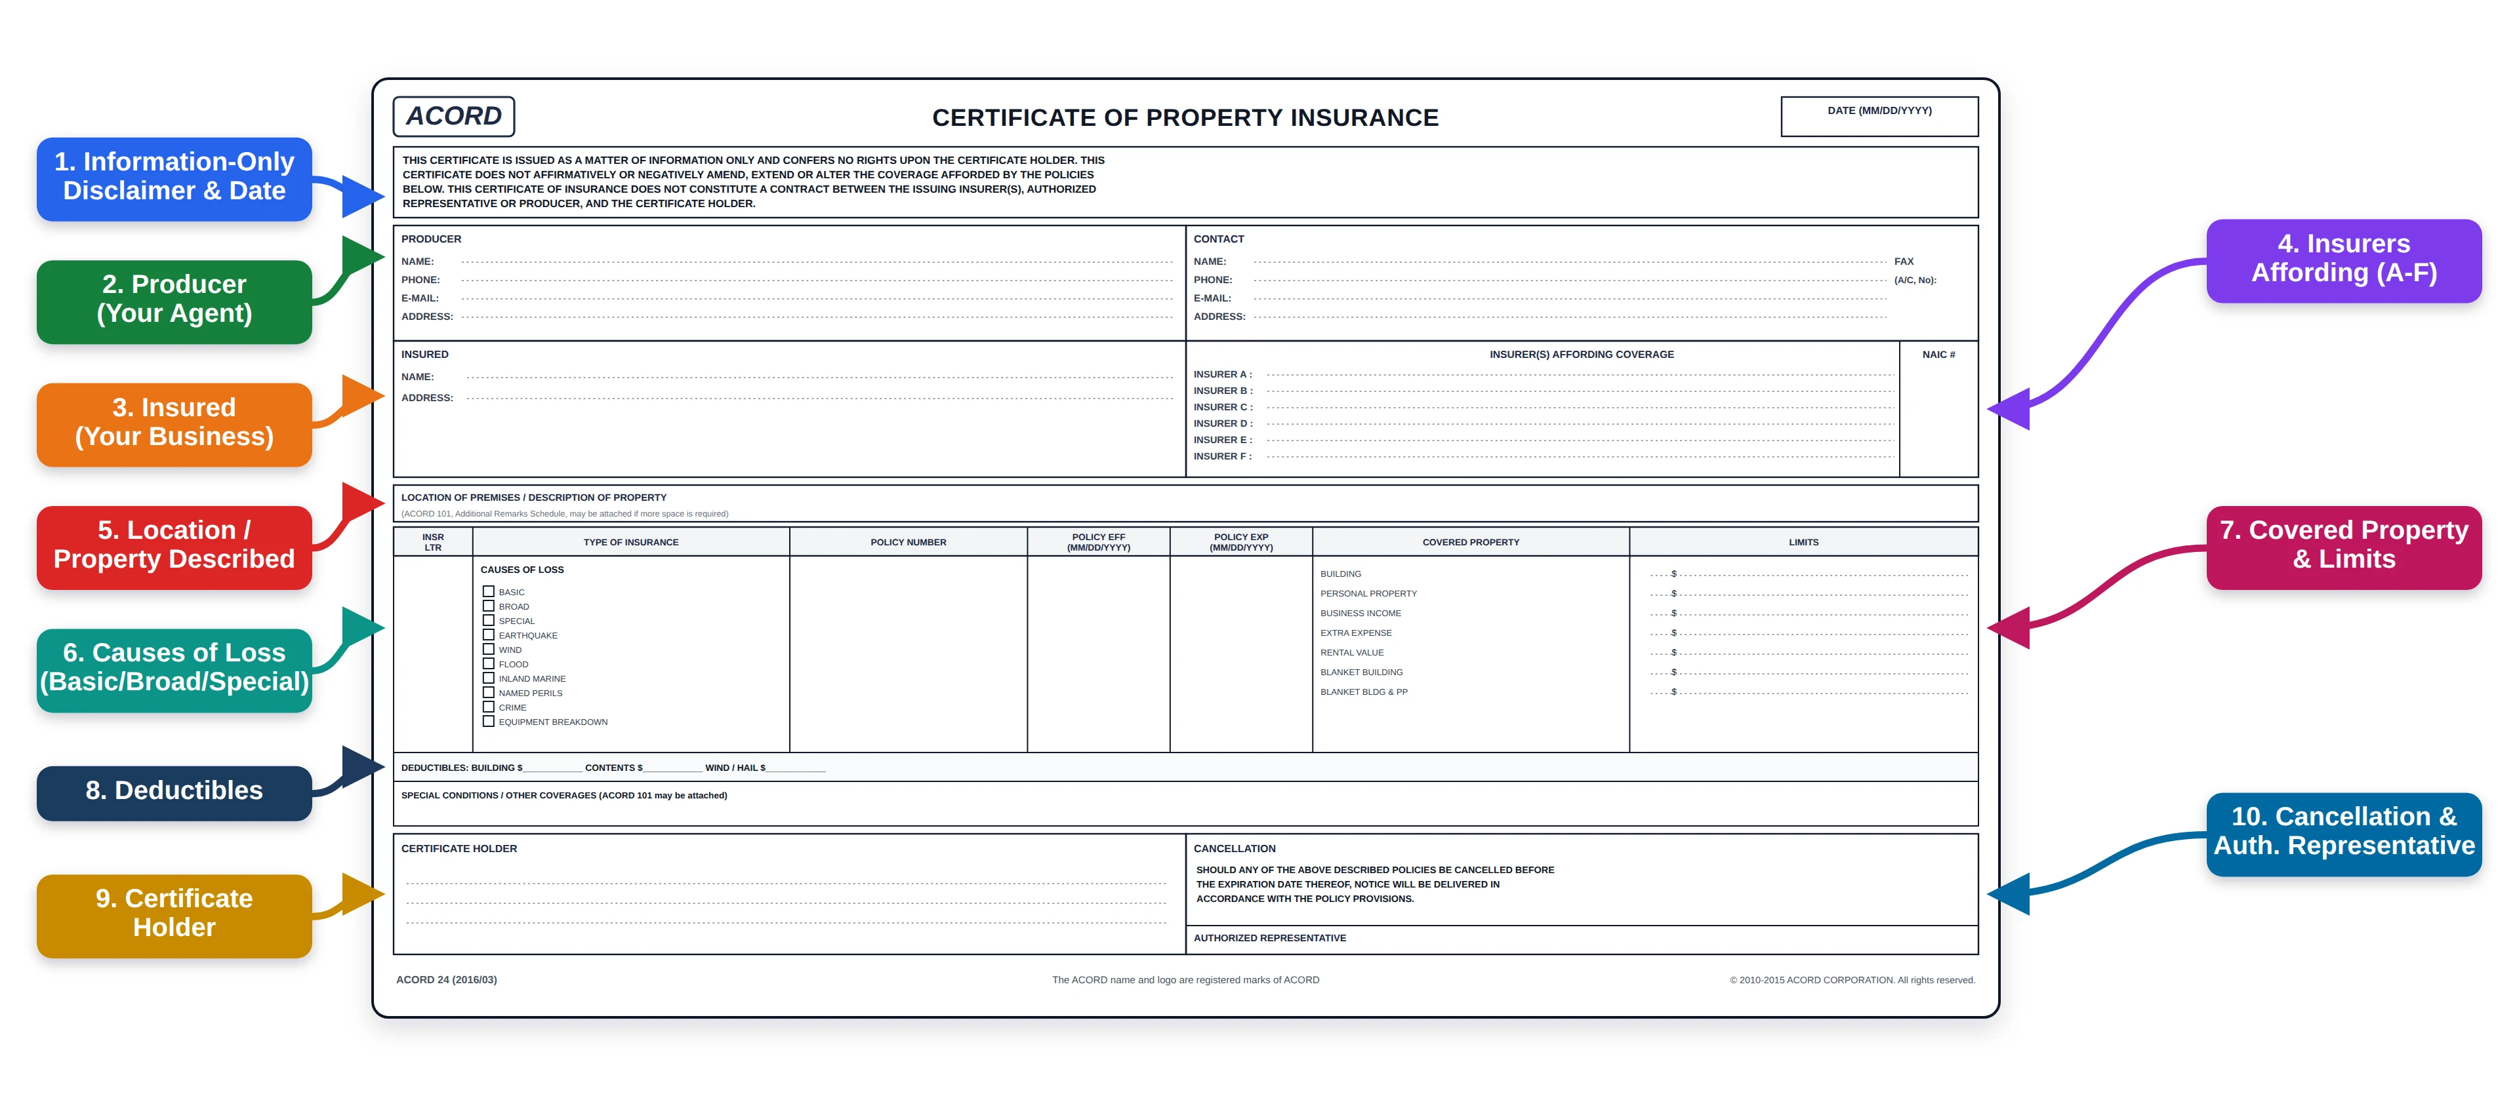Click the SPECIAL CONDITIONS / OTHER COVERAGES field
The width and height of the screenshot is (2519, 1096).
click(x=1185, y=803)
